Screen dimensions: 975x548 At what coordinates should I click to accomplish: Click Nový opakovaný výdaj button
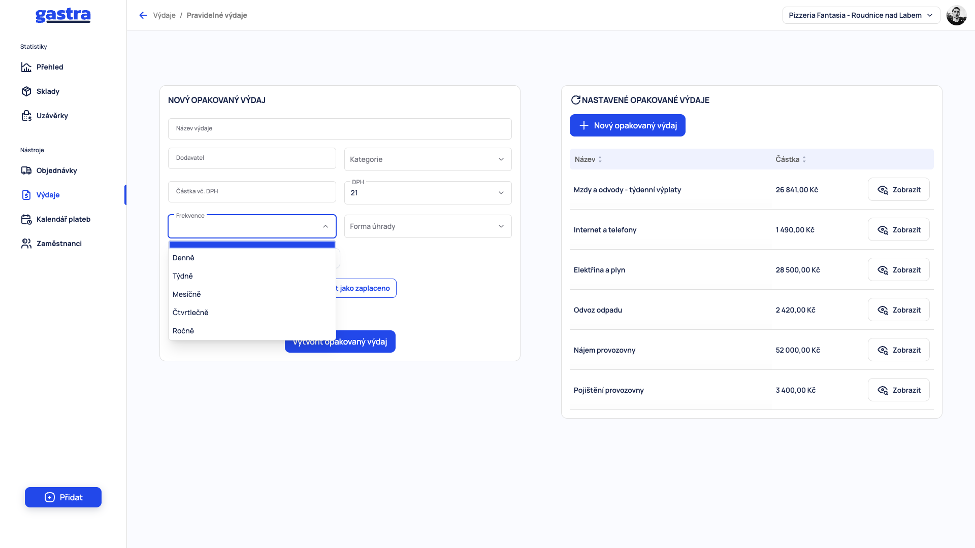[x=627, y=125]
